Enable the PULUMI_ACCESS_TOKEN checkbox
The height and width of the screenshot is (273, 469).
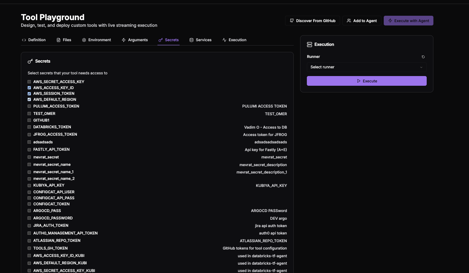pos(29,106)
